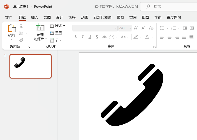This screenshot has height=140, width=197.
Task: Select slide 1 thumbnail
Action: click(x=31, y=66)
